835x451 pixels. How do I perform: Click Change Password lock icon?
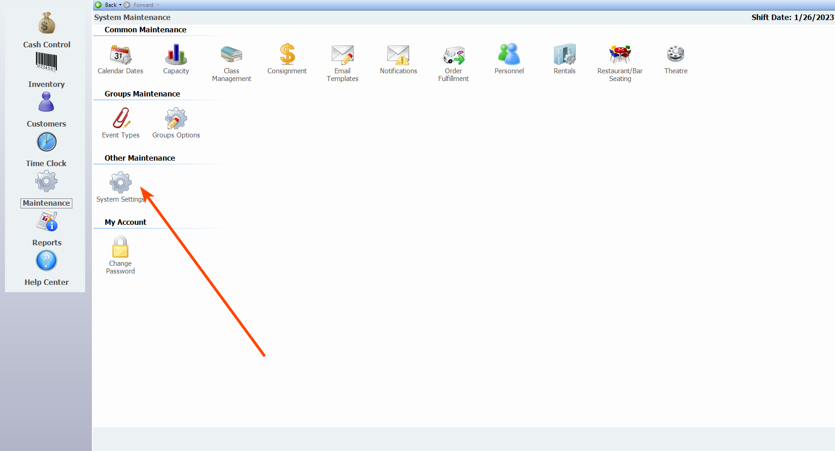121,248
